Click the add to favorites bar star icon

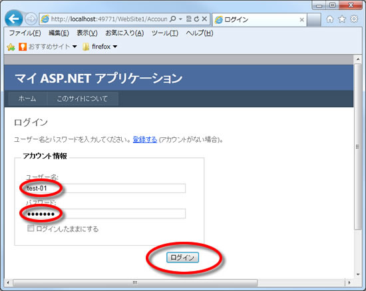[11, 47]
